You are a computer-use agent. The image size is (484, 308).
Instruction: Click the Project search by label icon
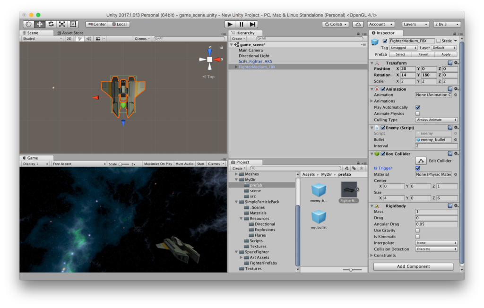(x=354, y=168)
